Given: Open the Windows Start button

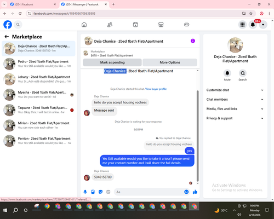Looking at the screenshot, I should point(5,210).
